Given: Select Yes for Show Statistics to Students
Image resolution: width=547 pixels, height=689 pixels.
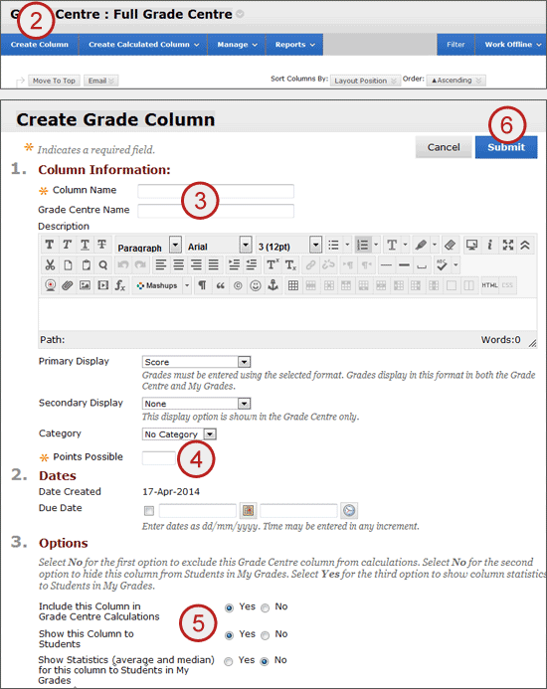Looking at the screenshot, I should point(228,661).
